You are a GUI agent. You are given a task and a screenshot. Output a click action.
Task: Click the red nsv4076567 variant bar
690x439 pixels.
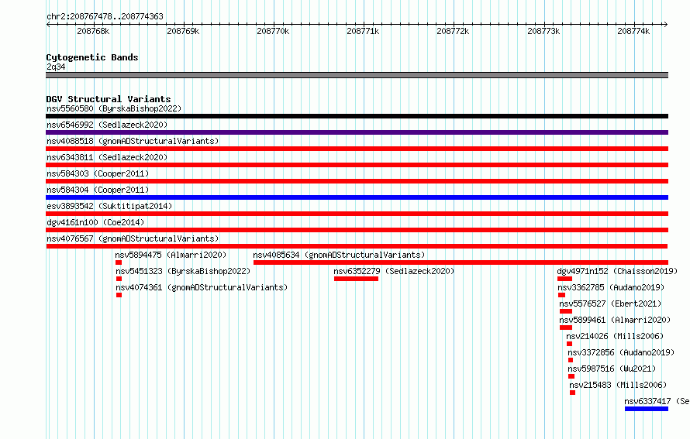click(x=357, y=246)
